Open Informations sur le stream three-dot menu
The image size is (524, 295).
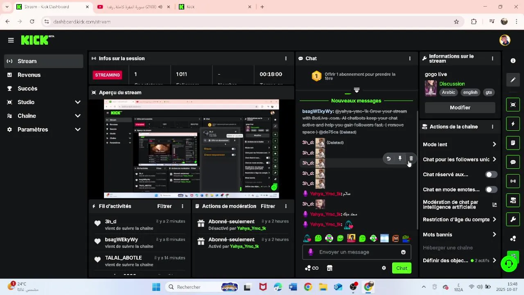(x=492, y=59)
